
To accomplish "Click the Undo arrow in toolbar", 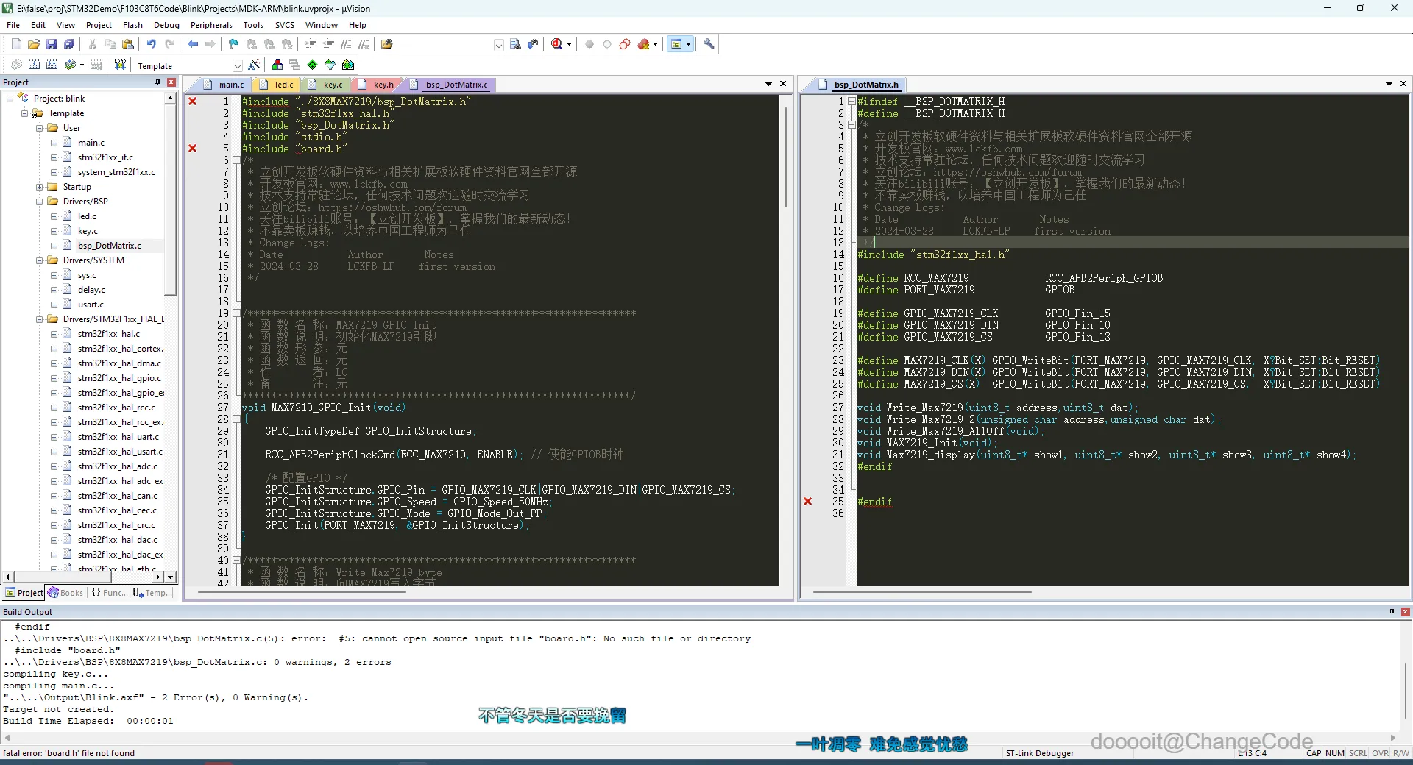I will (151, 44).
